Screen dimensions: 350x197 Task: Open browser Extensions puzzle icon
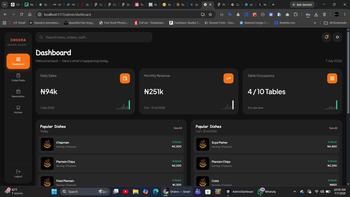click(x=296, y=14)
